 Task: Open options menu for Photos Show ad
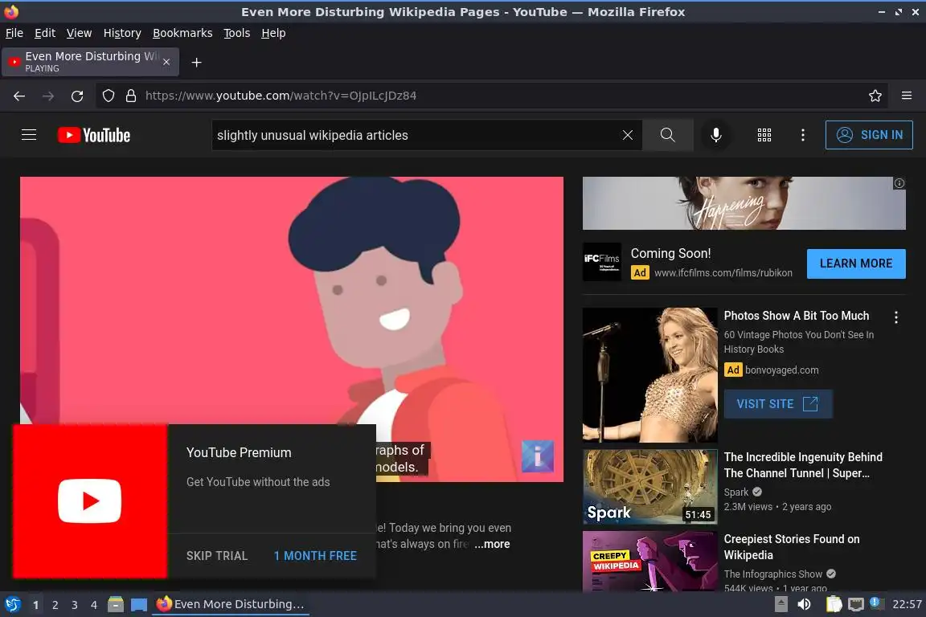896,317
